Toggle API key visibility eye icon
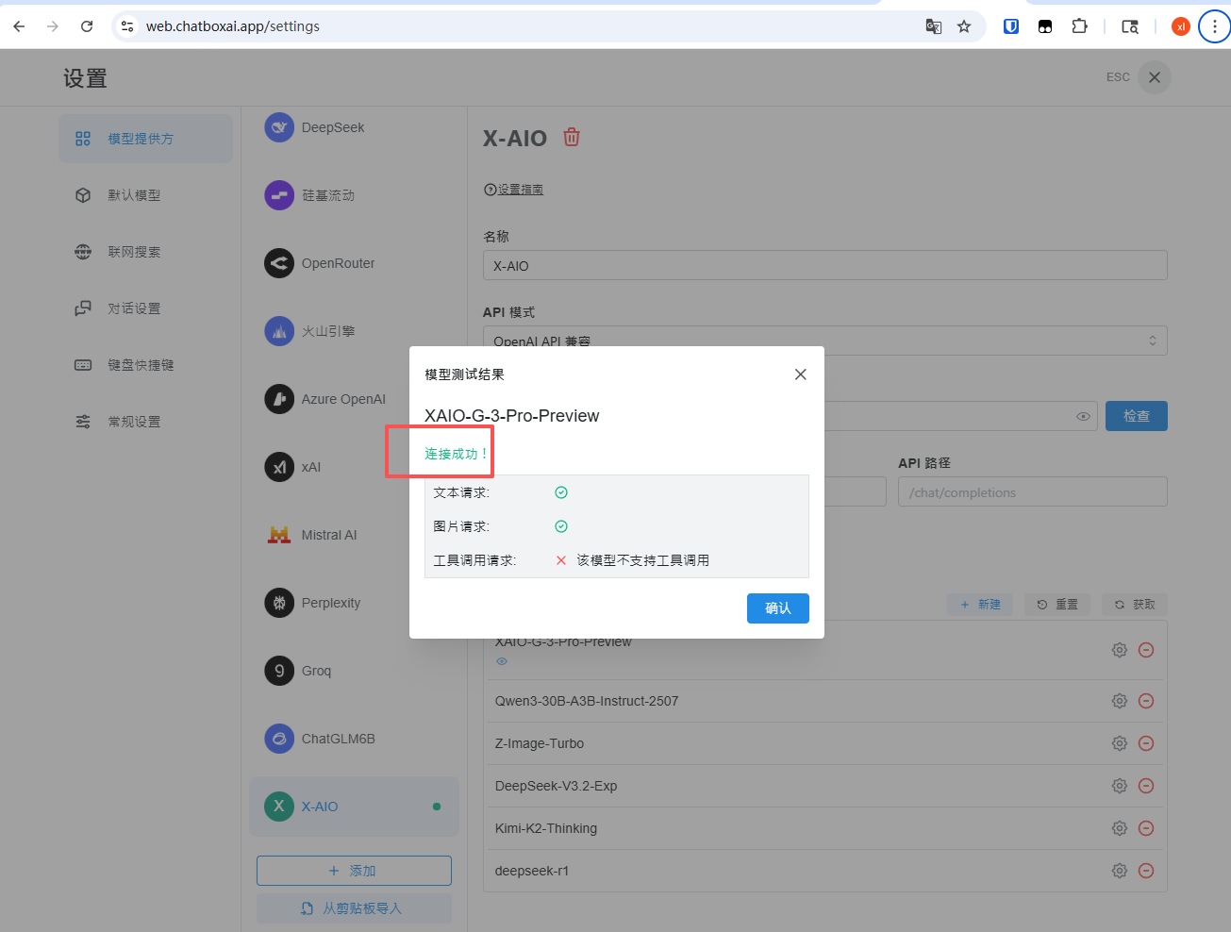Viewport: 1231px width, 932px height. [1083, 416]
